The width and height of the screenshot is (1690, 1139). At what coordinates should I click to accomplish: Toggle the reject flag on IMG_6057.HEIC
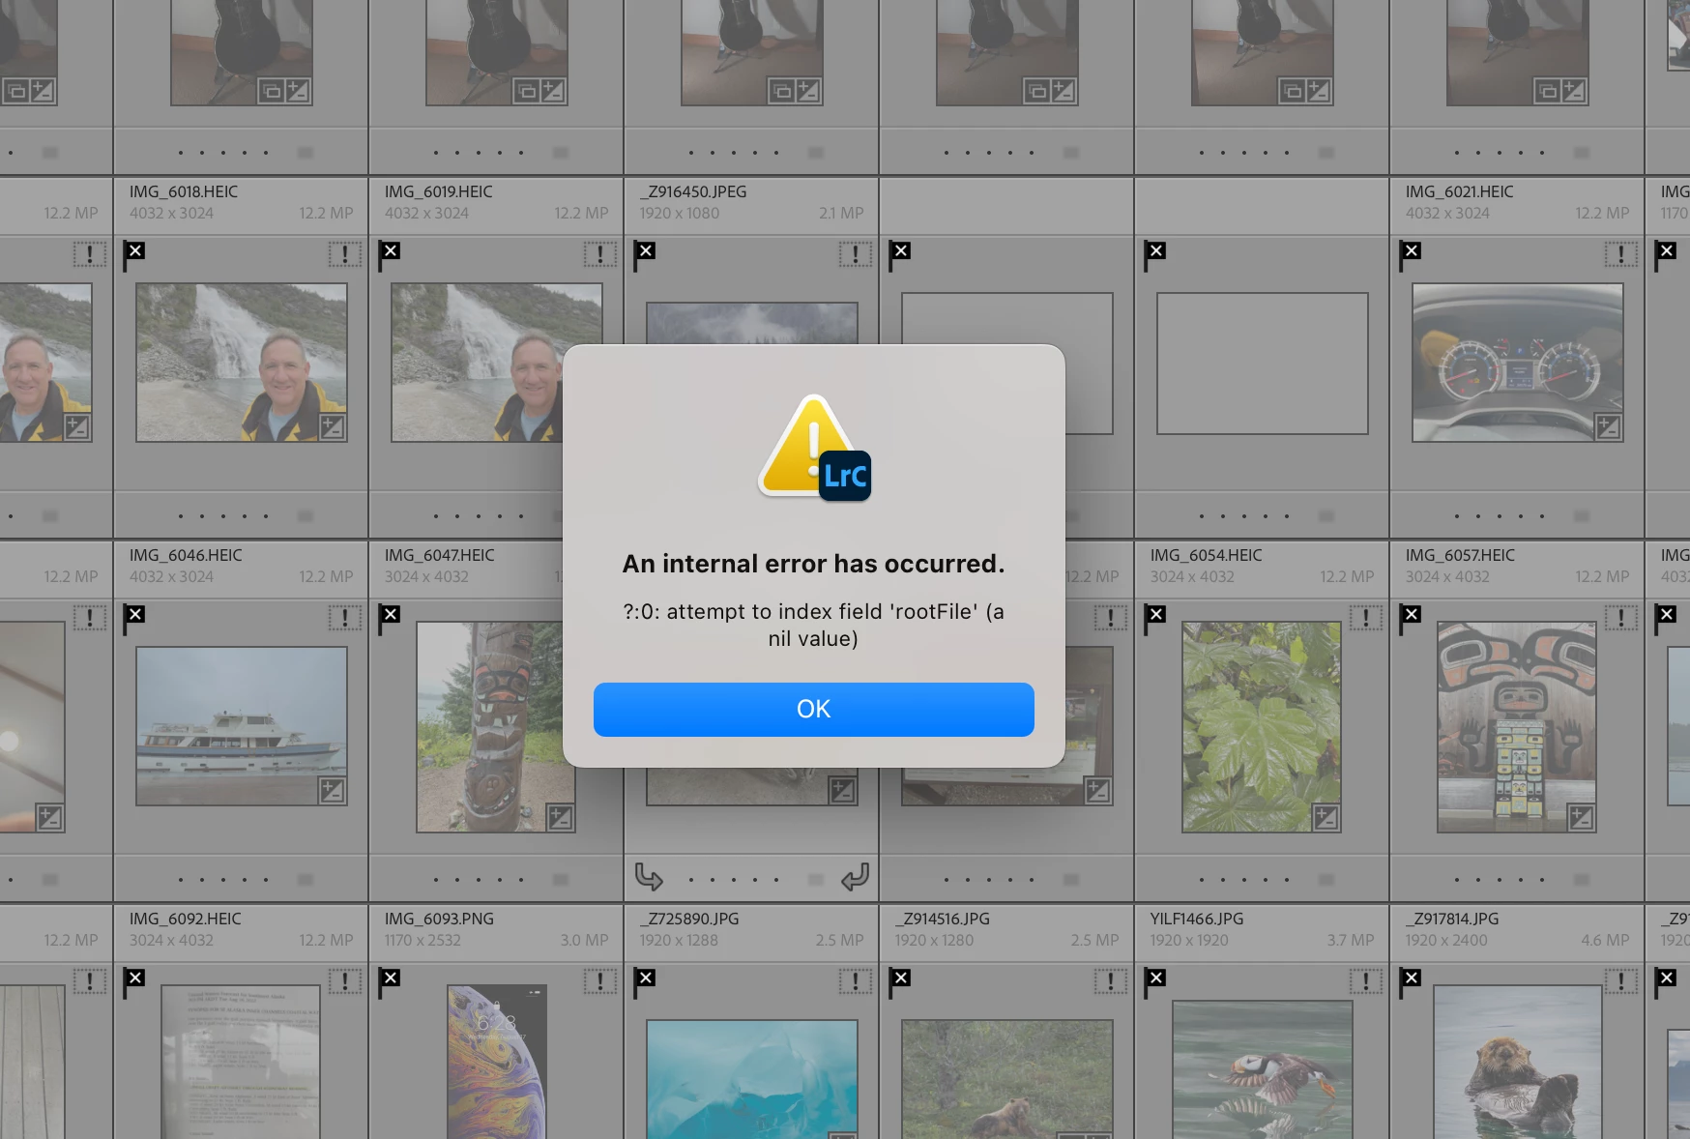coord(1410,619)
